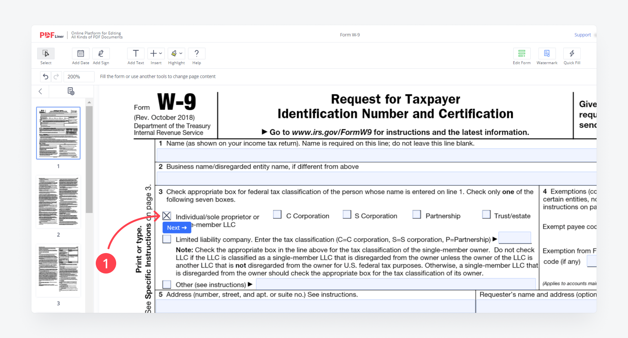Image resolution: width=628 pixels, height=338 pixels.
Task: Open the Add Sign tool
Action: pos(101,53)
